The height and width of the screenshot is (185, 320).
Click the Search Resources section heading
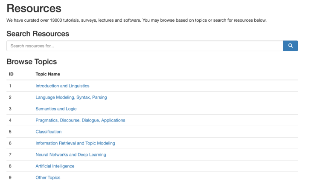tap(38, 34)
